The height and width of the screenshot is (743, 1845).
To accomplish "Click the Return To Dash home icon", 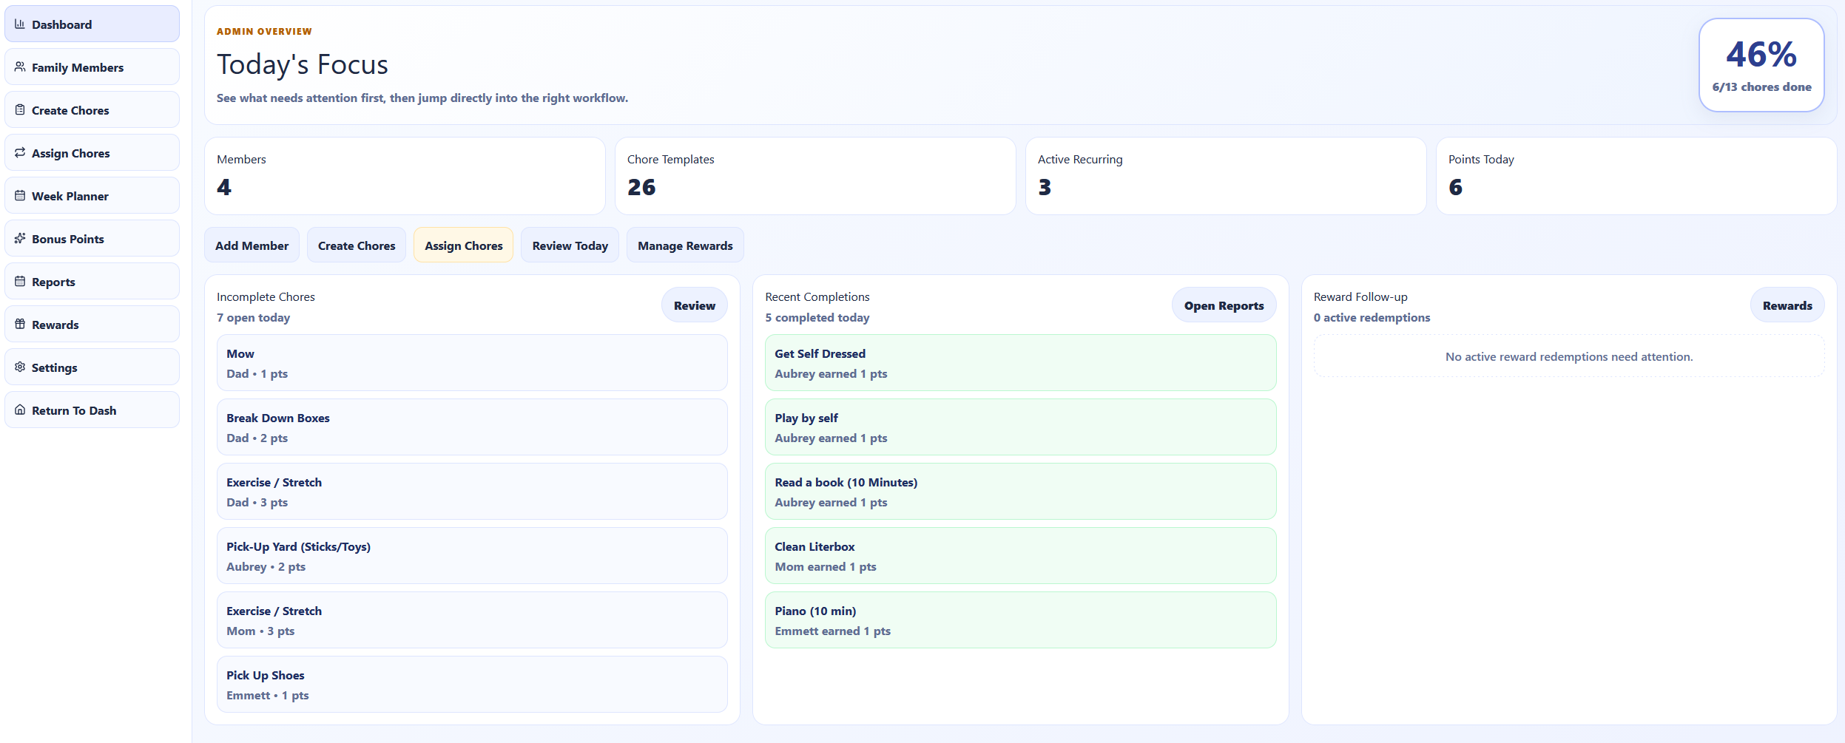I will [x=20, y=410].
